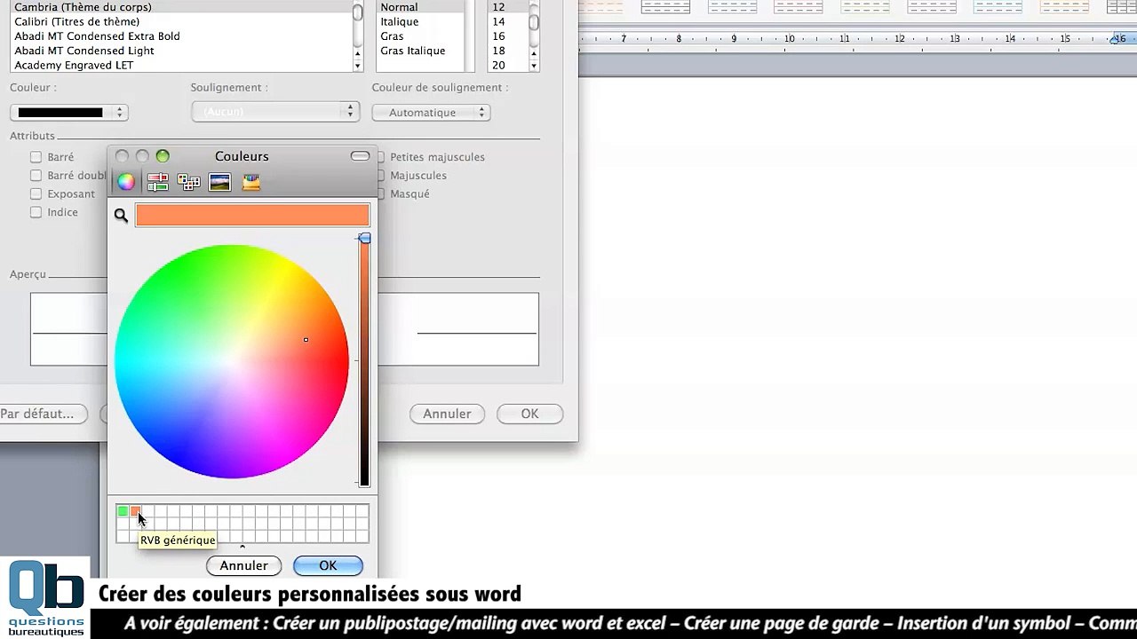
Task: Select Academy Engraved LET font
Action: point(74,66)
